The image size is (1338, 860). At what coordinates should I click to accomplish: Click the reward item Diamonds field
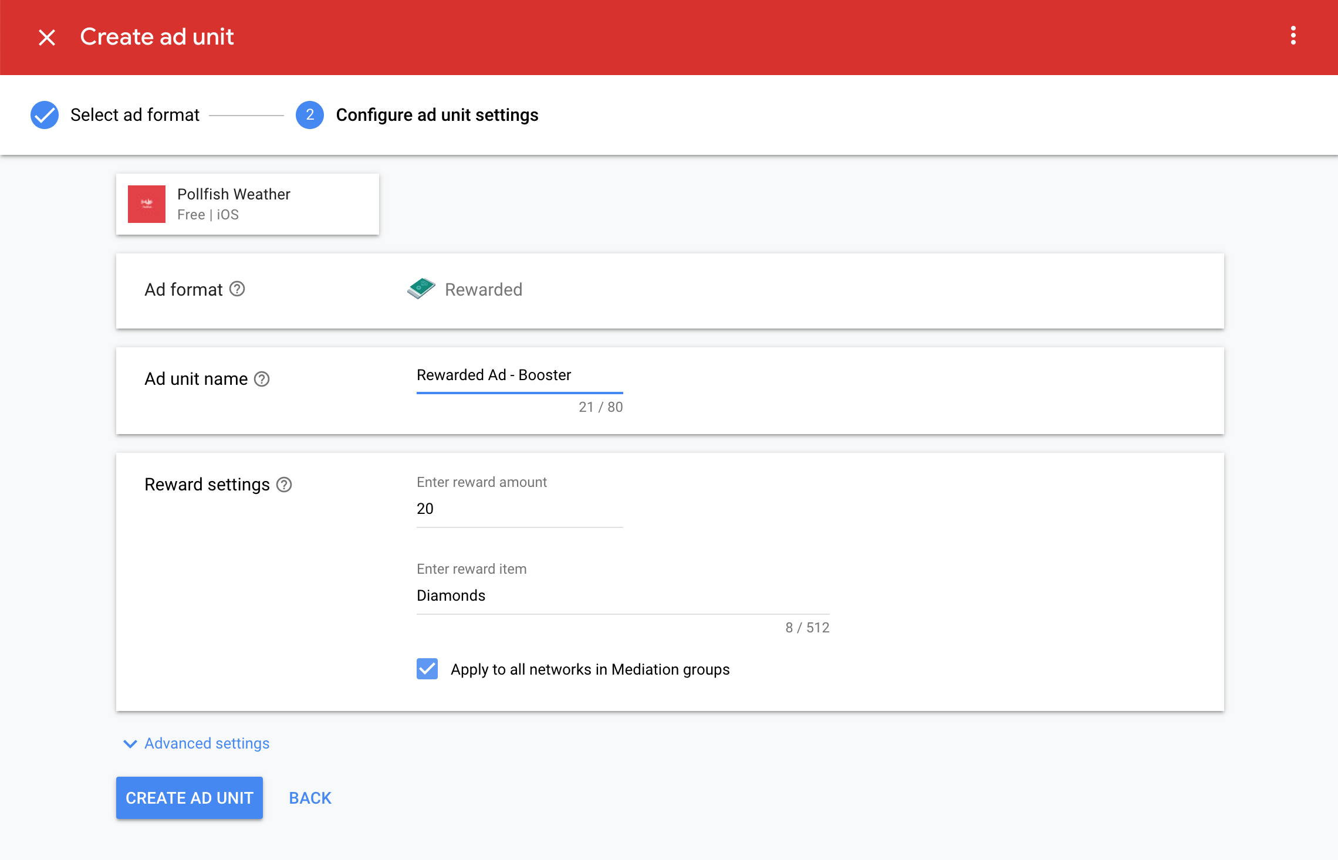(x=622, y=596)
